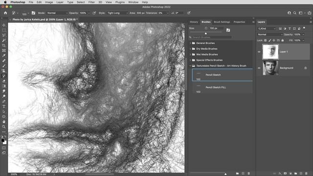Toggle lock all padlock
The image size is (313, 176).
tap(283, 40)
